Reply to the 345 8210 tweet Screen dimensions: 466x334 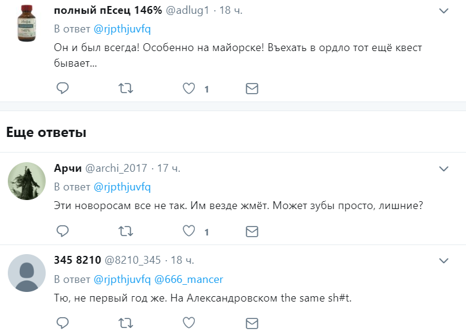pos(63,323)
